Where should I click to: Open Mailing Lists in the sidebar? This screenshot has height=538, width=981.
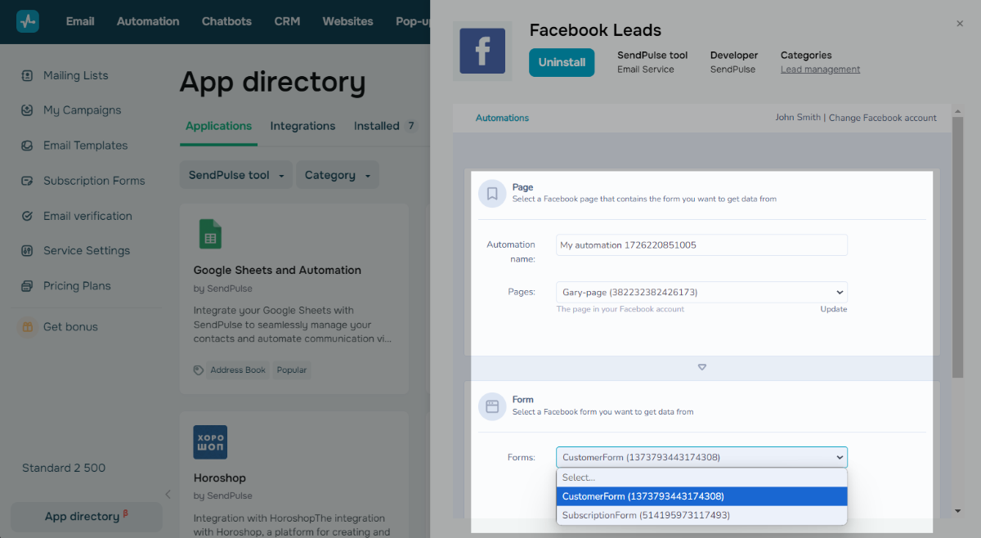pos(75,75)
